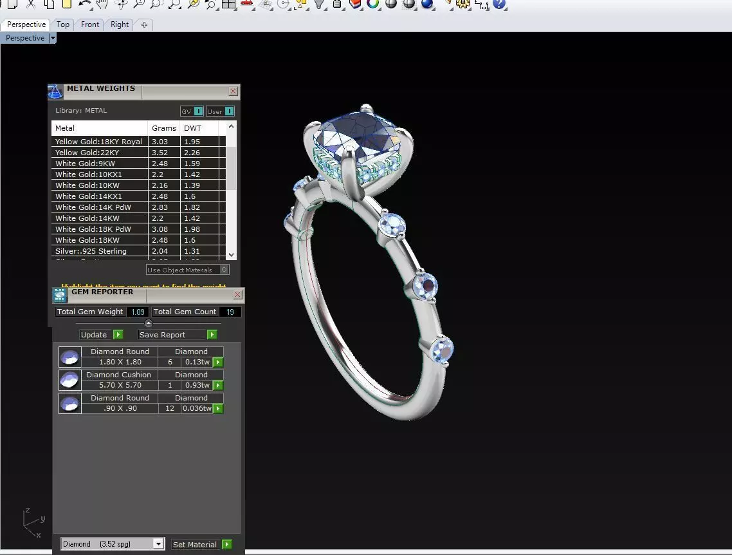Select the White Gold:14K PdW row
The height and width of the screenshot is (555, 732).
pyautogui.click(x=138, y=207)
